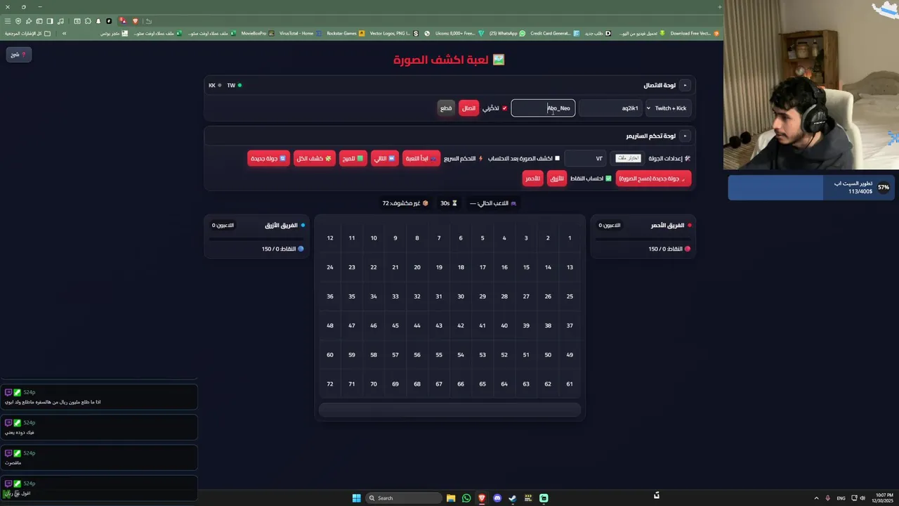
Task: Select tile number 30
Action: pos(461,296)
